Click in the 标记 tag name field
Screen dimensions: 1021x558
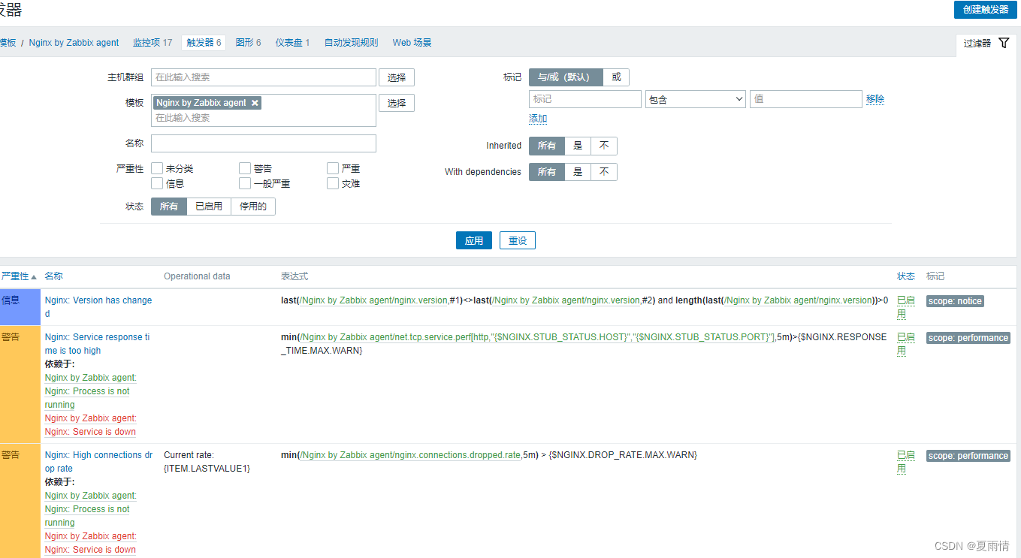pyautogui.click(x=585, y=99)
